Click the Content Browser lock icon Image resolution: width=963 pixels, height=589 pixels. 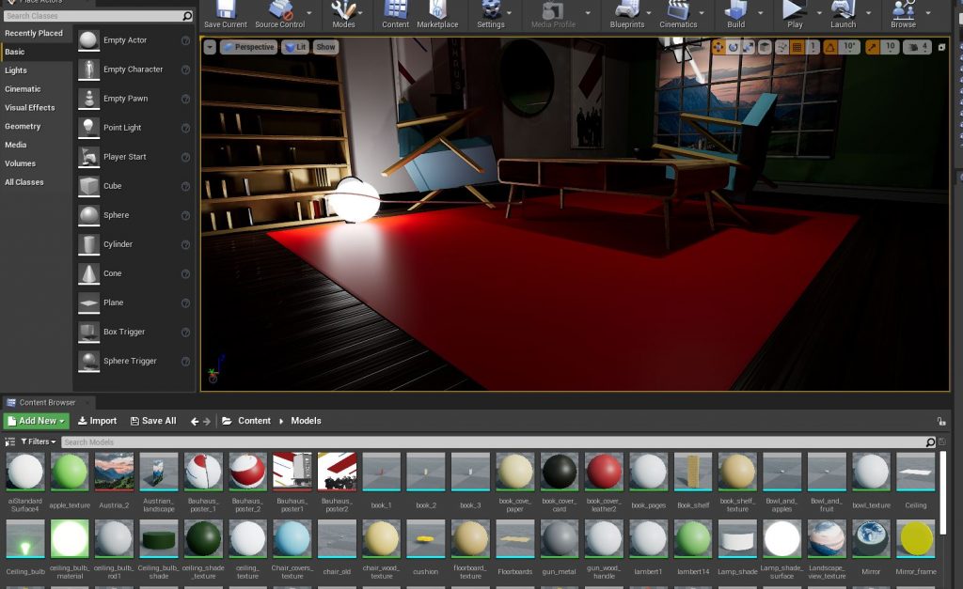[x=940, y=421]
